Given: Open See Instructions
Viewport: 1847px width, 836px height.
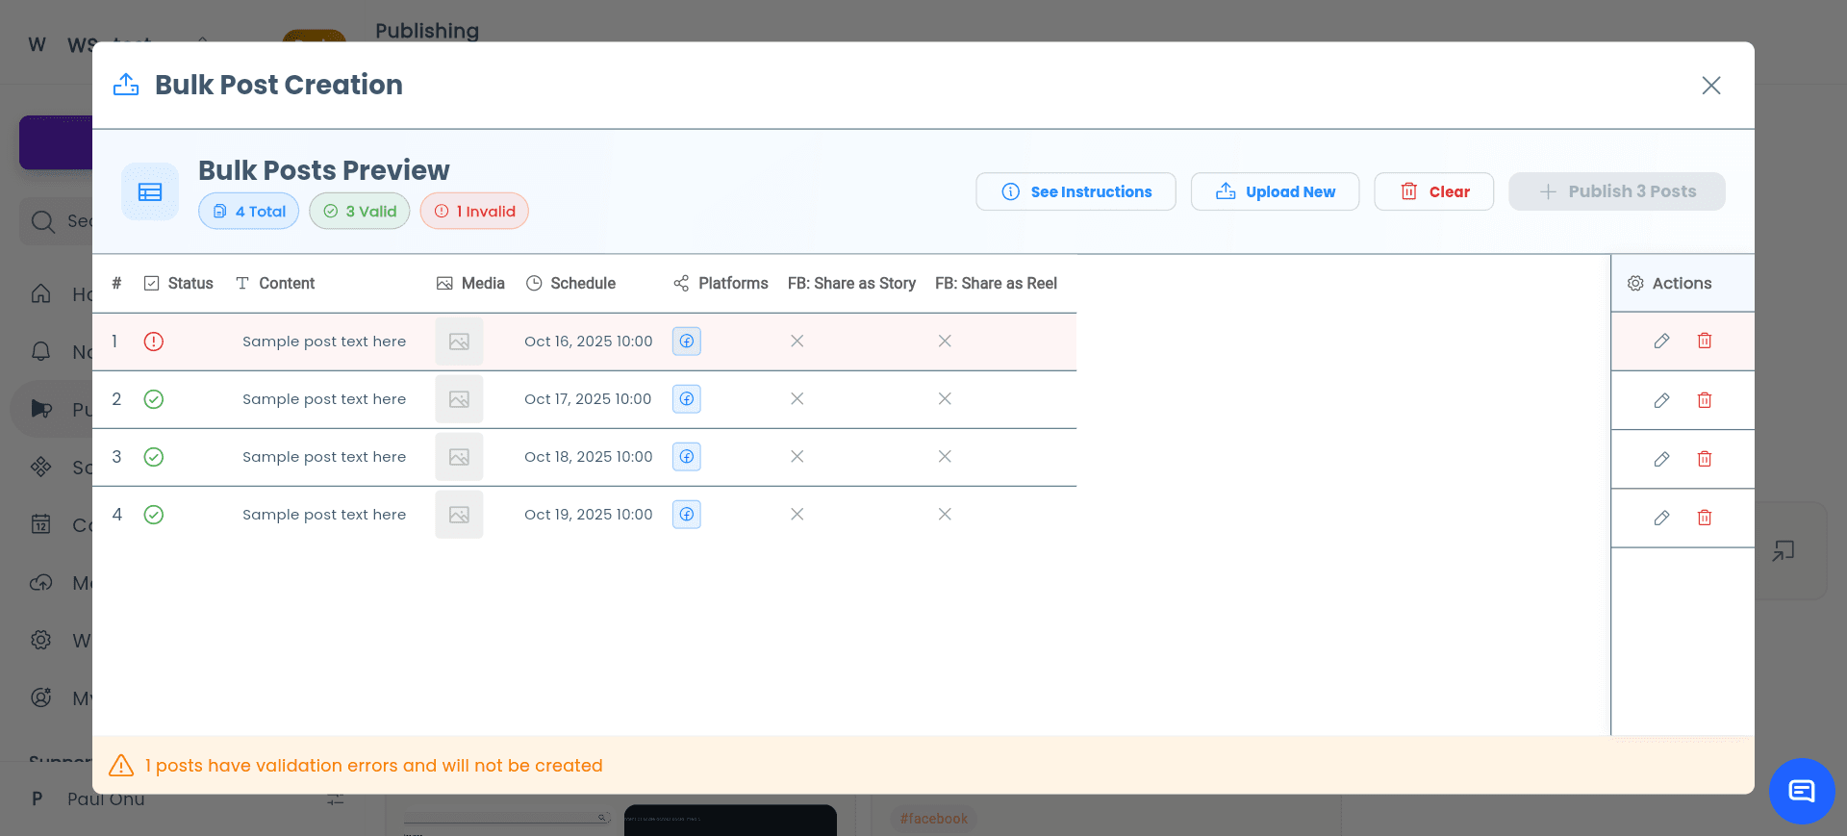Looking at the screenshot, I should [1075, 191].
